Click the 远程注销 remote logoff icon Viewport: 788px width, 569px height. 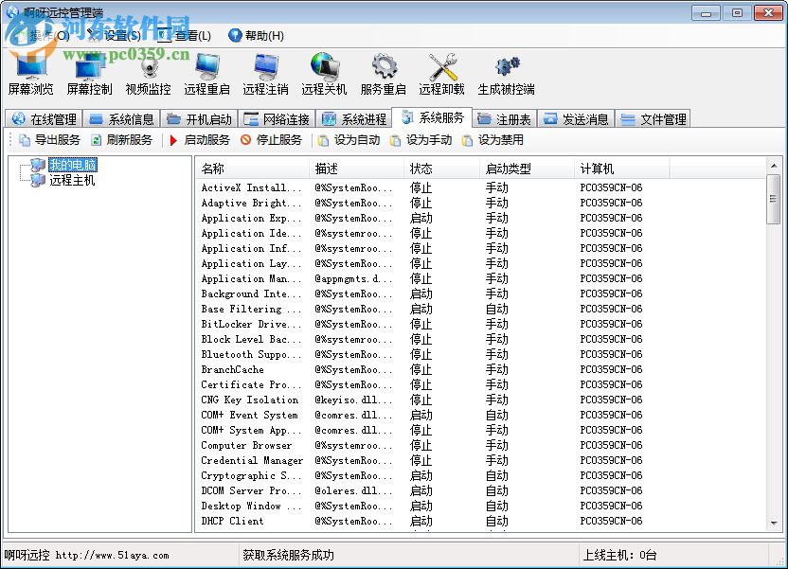[x=265, y=74]
